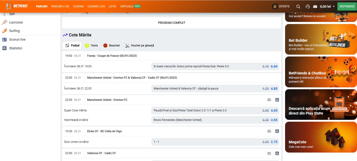Open customer support headset icon
This screenshot has width=357, height=161.
(308, 6)
